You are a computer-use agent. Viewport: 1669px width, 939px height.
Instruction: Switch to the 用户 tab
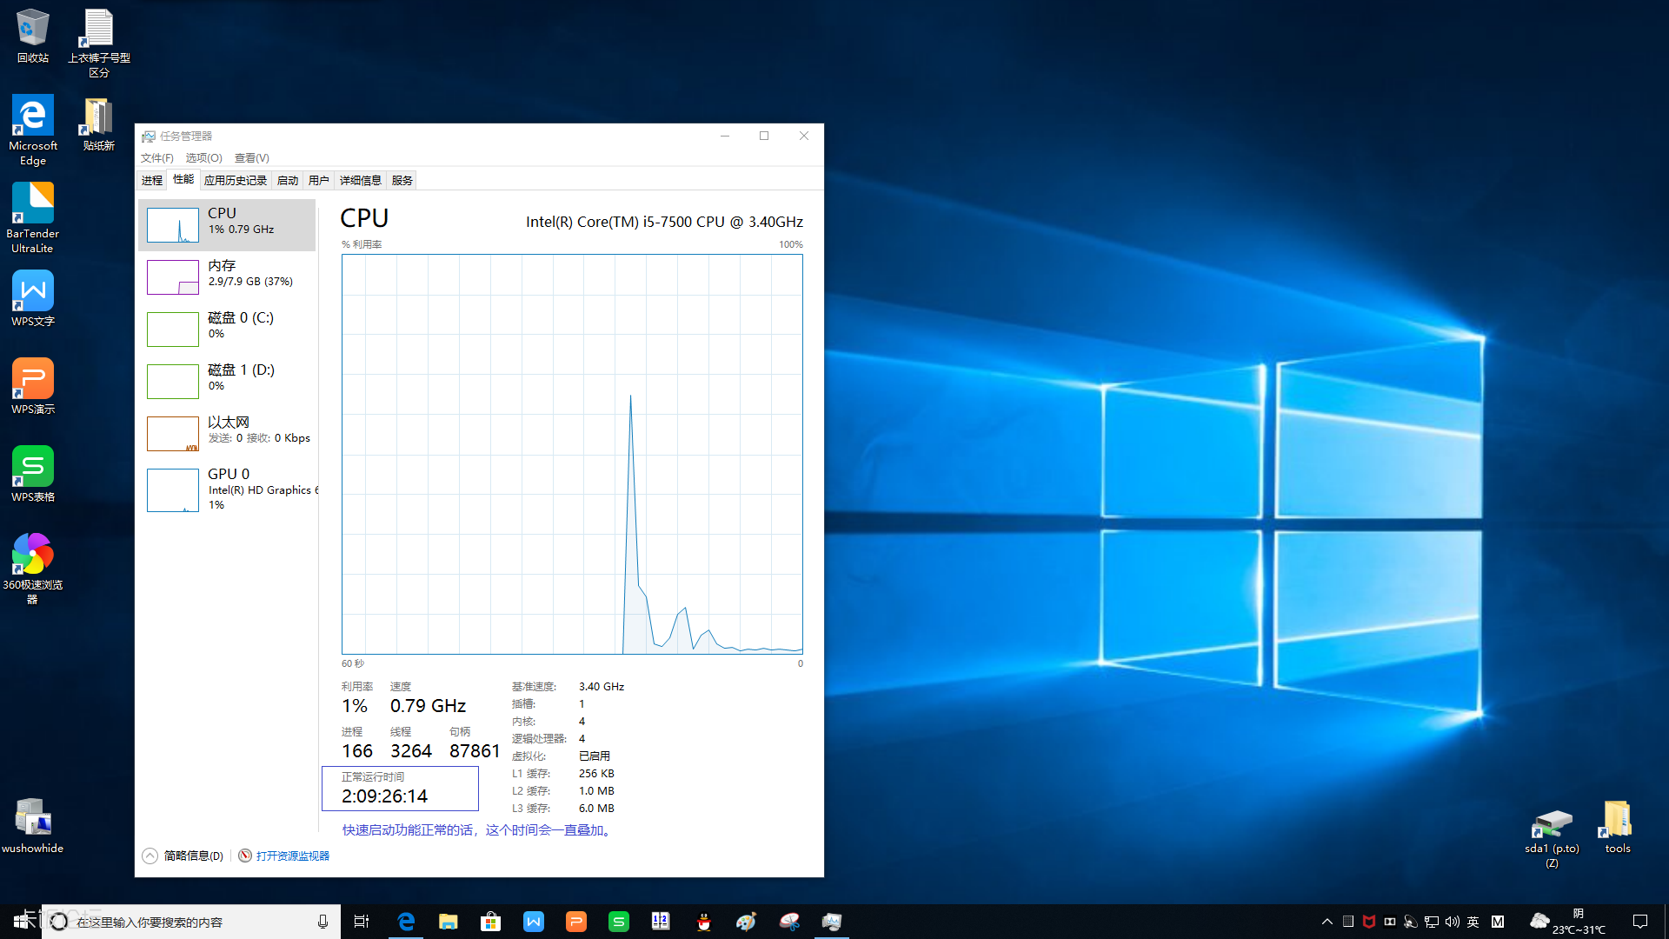point(319,180)
